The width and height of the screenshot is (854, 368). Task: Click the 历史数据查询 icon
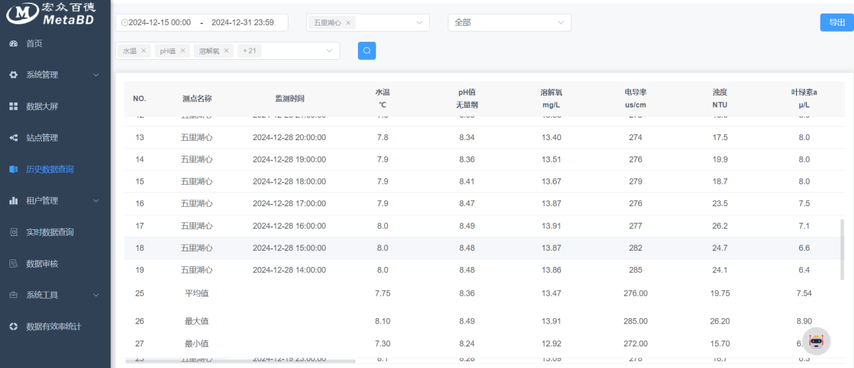pyautogui.click(x=13, y=169)
